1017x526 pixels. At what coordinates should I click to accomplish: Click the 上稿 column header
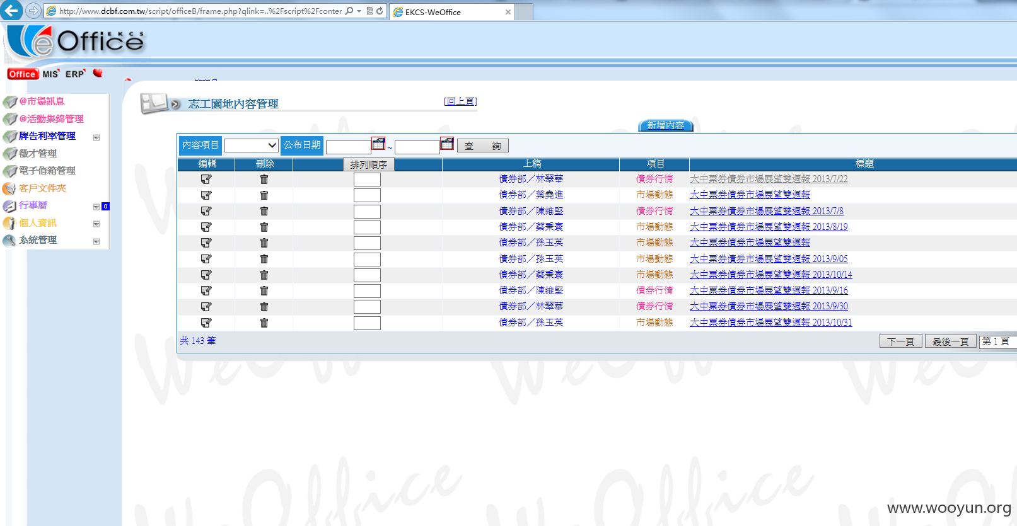coord(532,164)
